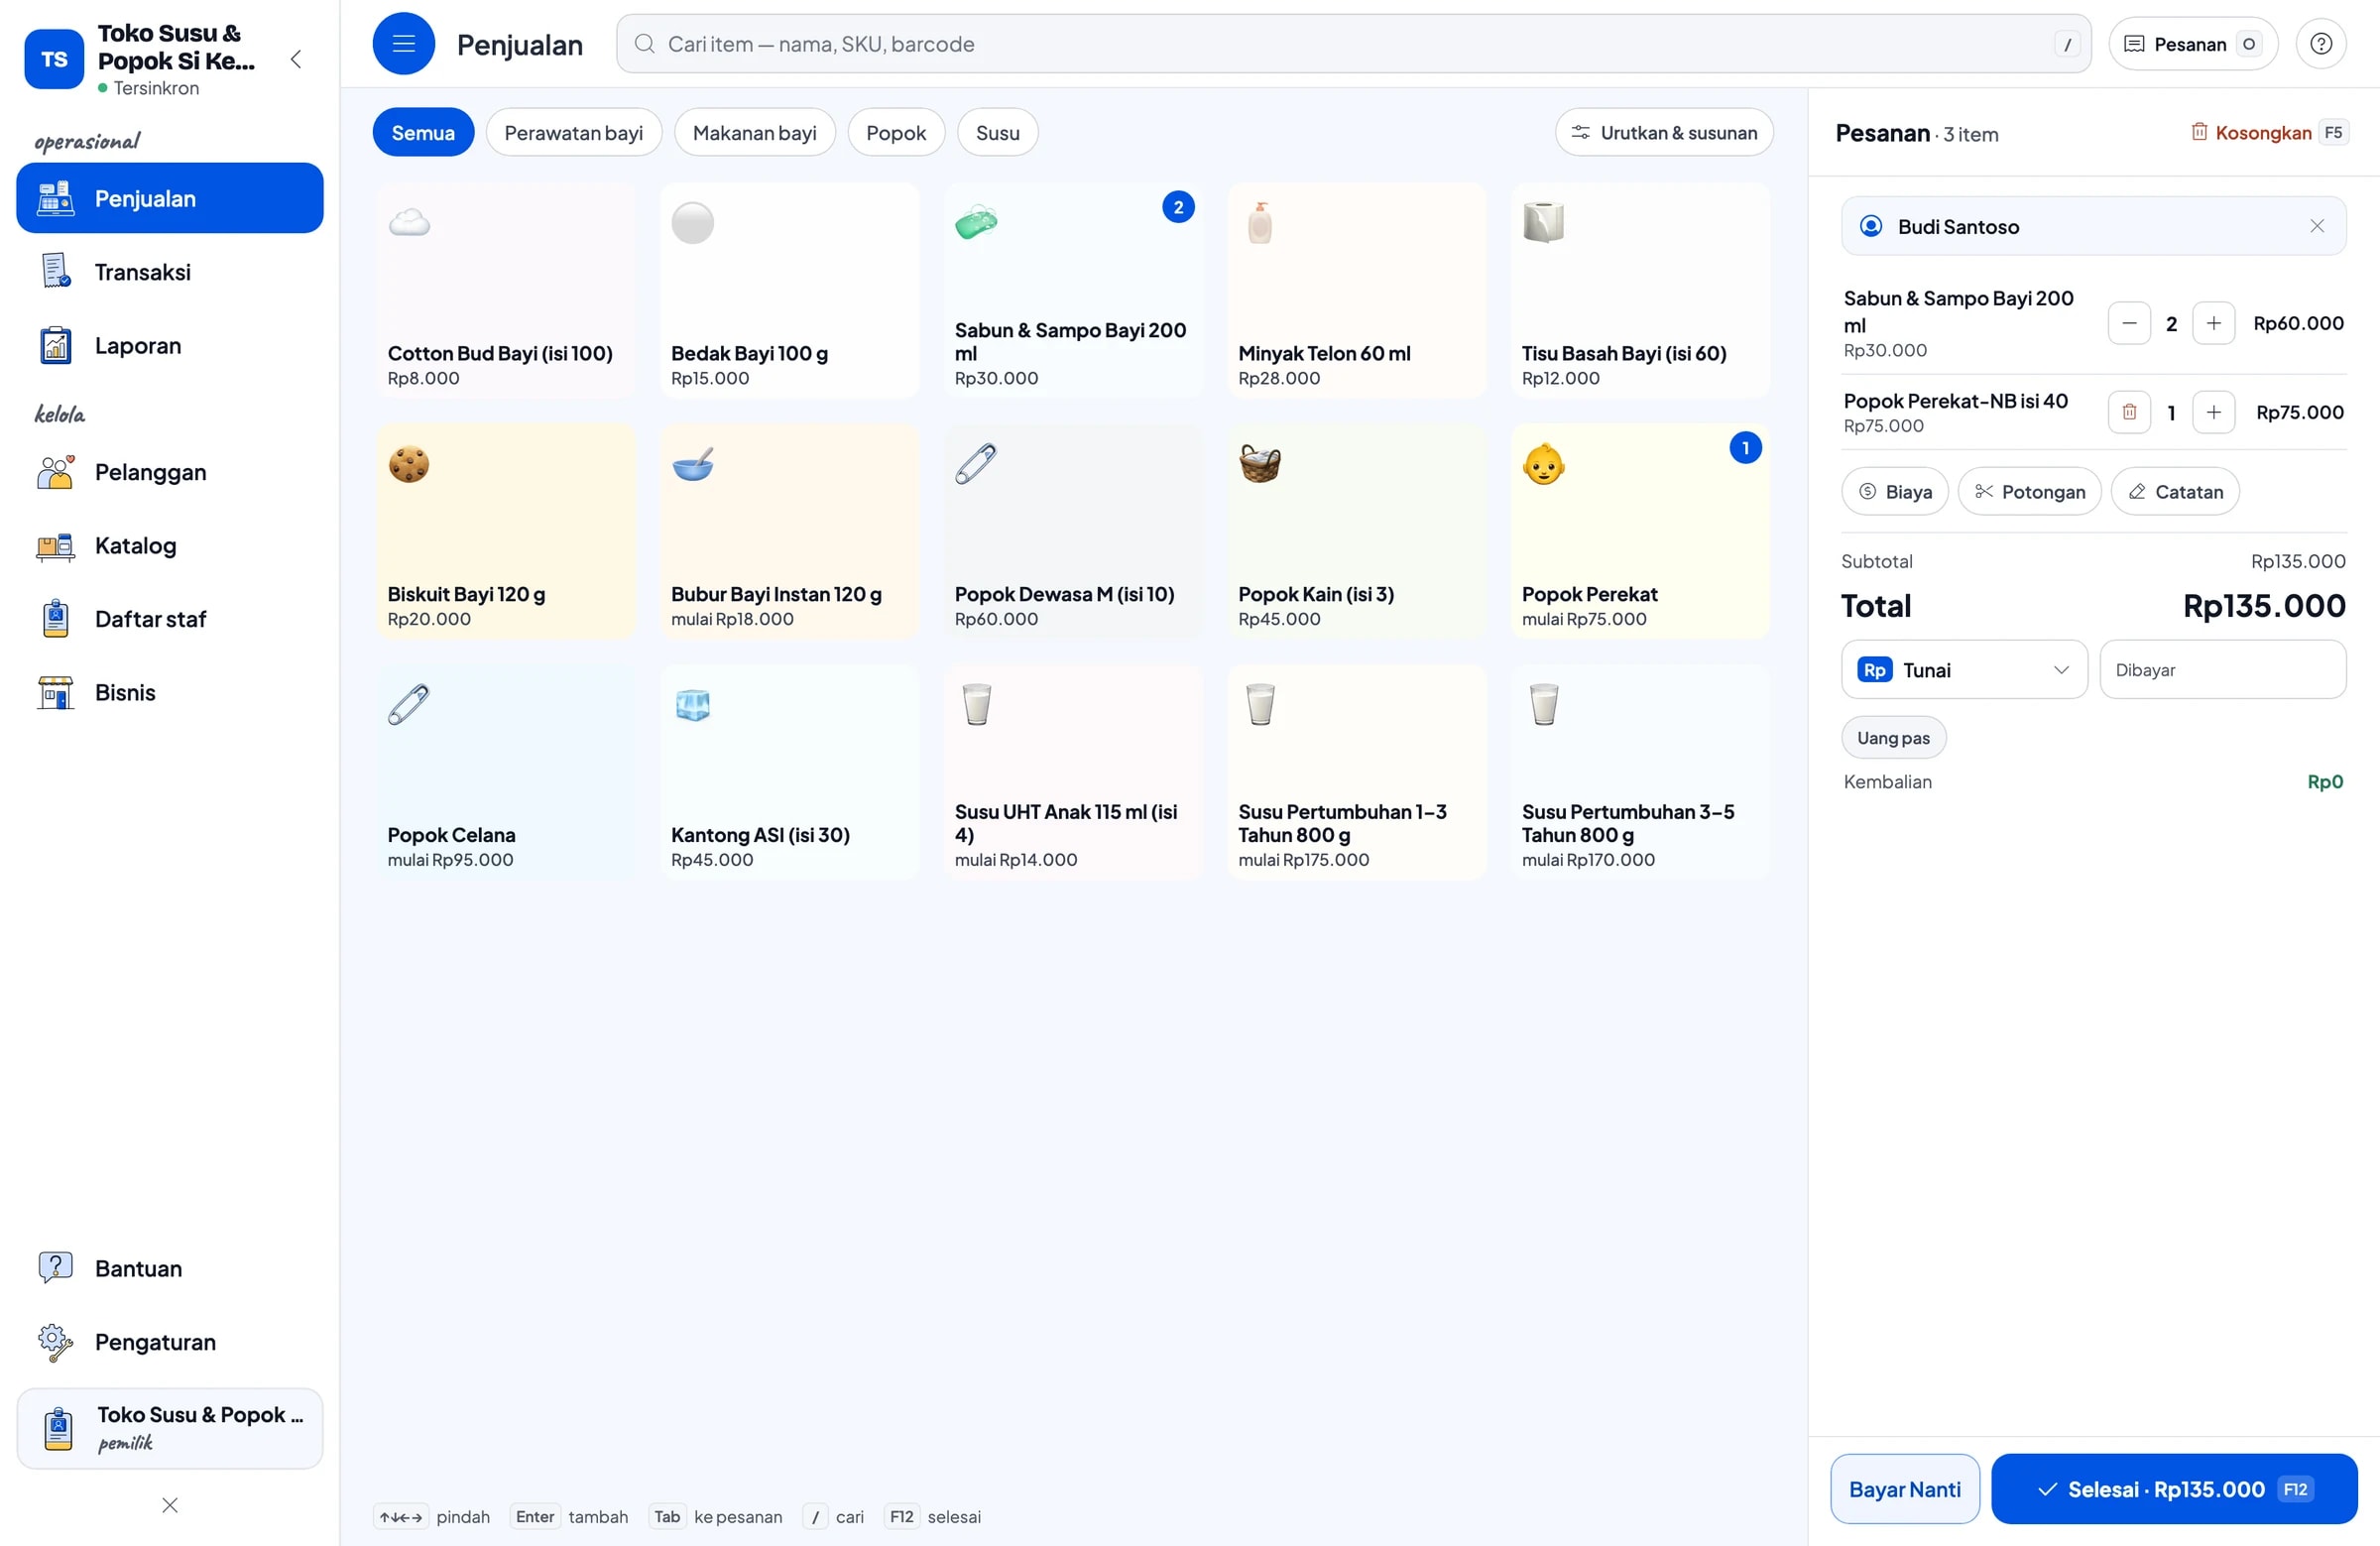
Task: Open the Laporan report icon
Action: tap(55, 345)
